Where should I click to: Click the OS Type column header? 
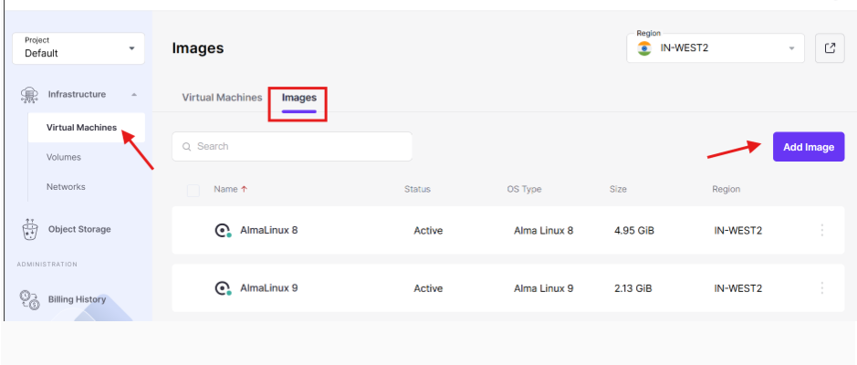pos(524,189)
